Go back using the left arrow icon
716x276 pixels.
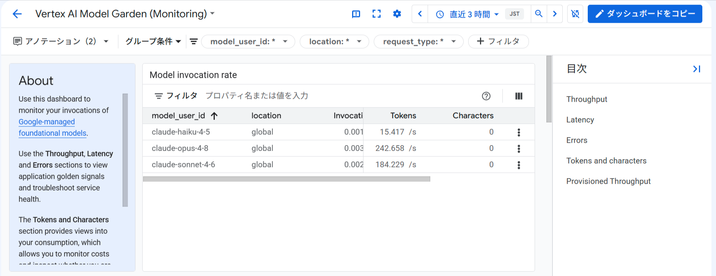(x=17, y=14)
